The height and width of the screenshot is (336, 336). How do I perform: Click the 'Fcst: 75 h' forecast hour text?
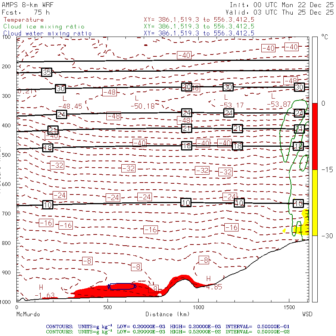click(26, 12)
